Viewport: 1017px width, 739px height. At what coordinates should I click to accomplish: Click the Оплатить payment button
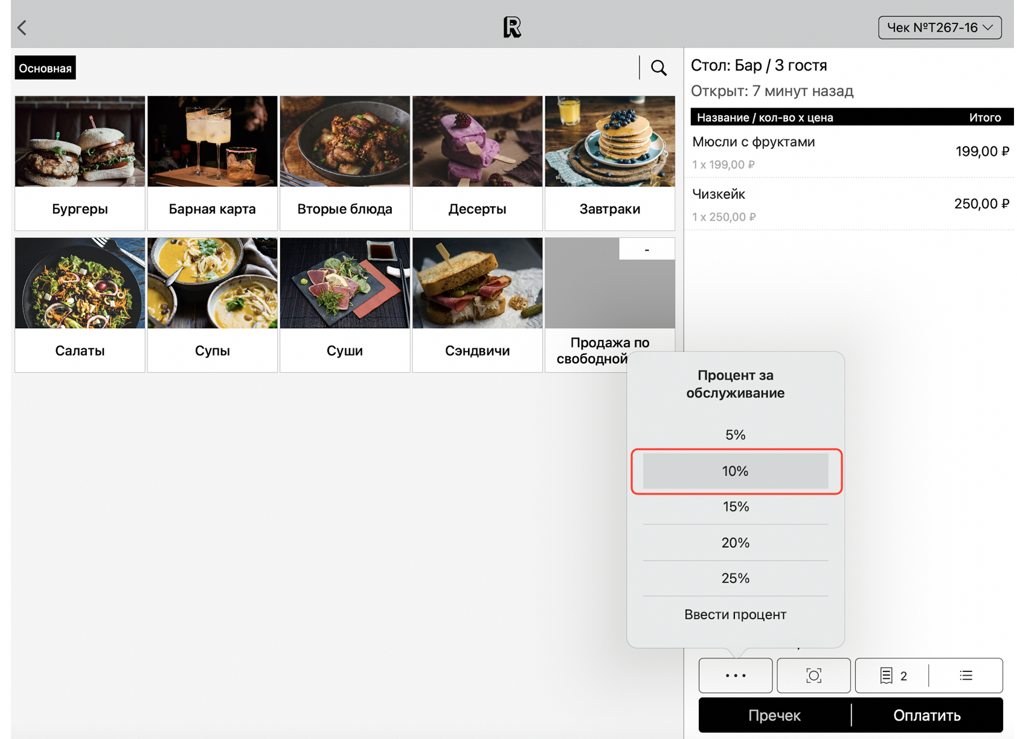tap(927, 715)
